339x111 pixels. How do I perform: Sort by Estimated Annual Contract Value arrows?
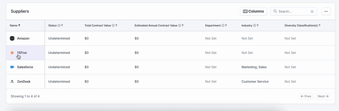coord(182,25)
